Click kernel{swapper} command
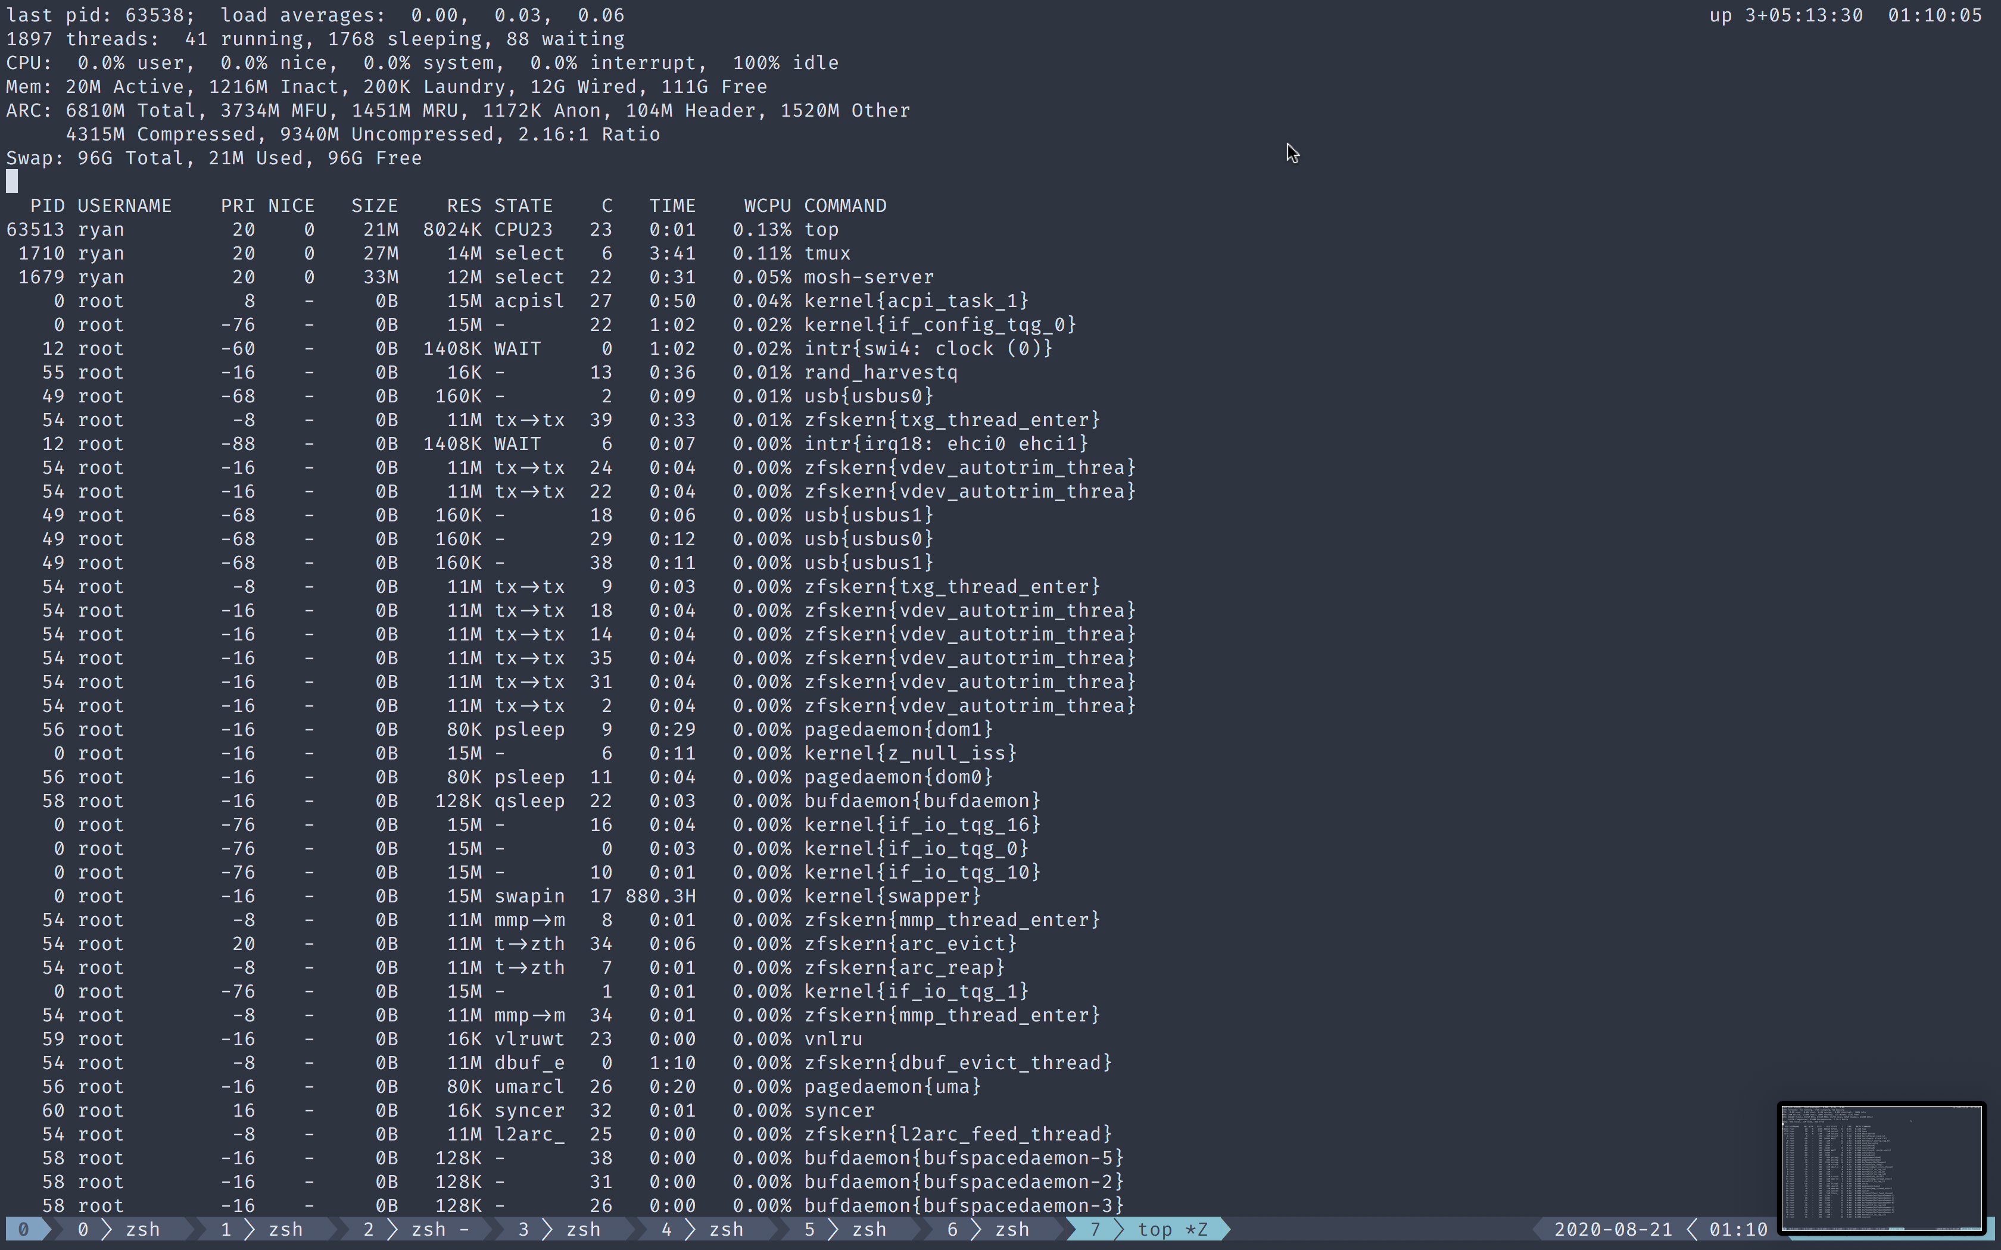 click(892, 896)
